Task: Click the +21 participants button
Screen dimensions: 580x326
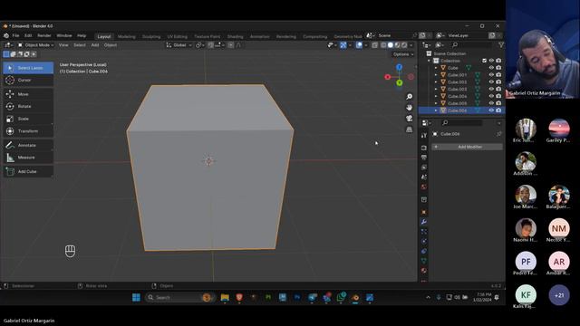Action: tap(559, 295)
